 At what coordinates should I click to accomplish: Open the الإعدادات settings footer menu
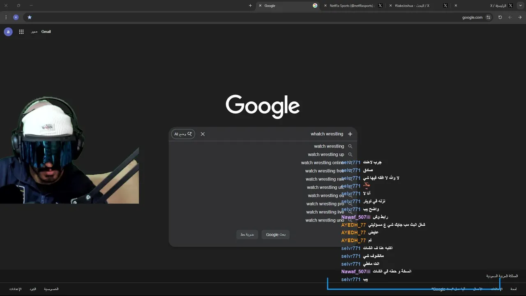click(16, 289)
